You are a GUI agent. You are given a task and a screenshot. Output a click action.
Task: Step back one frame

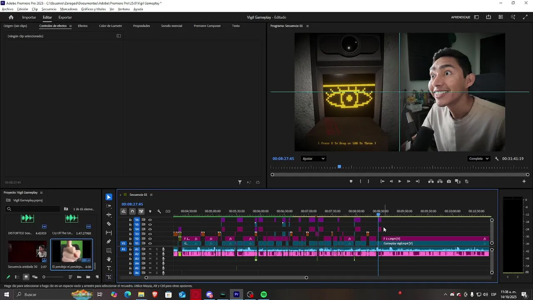pyautogui.click(x=391, y=181)
